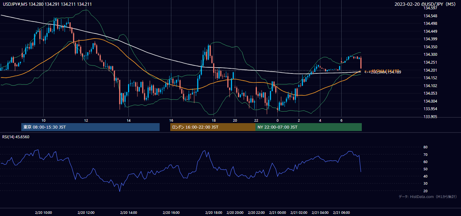Click price axis value 133.954
Screen dimensions: 461x216
pyautogui.click(x=430, y=109)
